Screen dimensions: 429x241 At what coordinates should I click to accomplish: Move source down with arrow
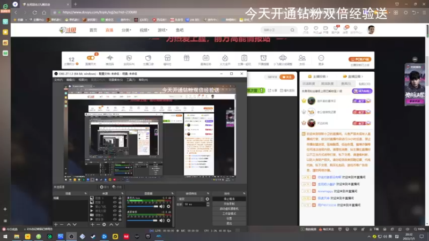[117, 224]
